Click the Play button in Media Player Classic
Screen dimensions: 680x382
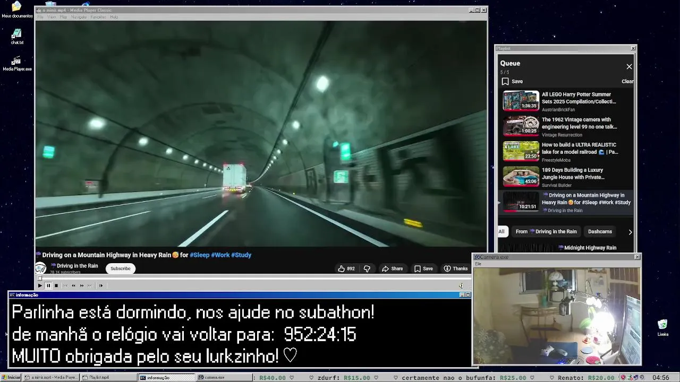pos(40,285)
